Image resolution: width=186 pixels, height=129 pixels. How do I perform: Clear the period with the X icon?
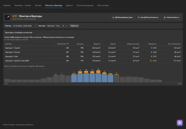[x=35, y=26]
